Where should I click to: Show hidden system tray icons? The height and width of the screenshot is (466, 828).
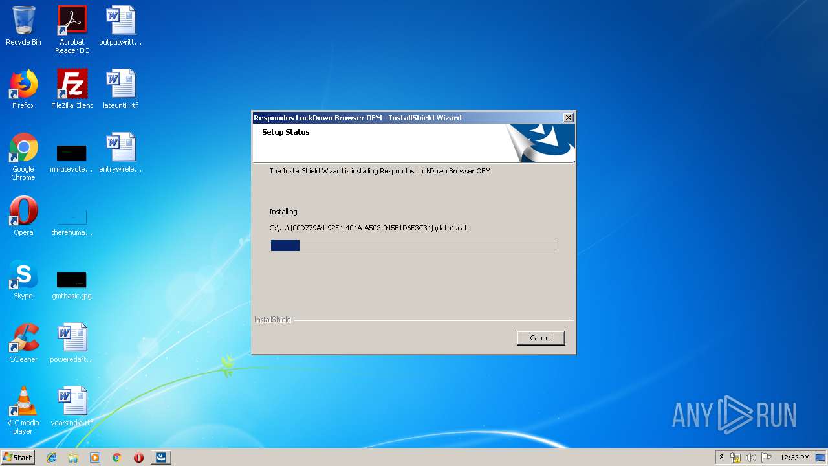721,458
